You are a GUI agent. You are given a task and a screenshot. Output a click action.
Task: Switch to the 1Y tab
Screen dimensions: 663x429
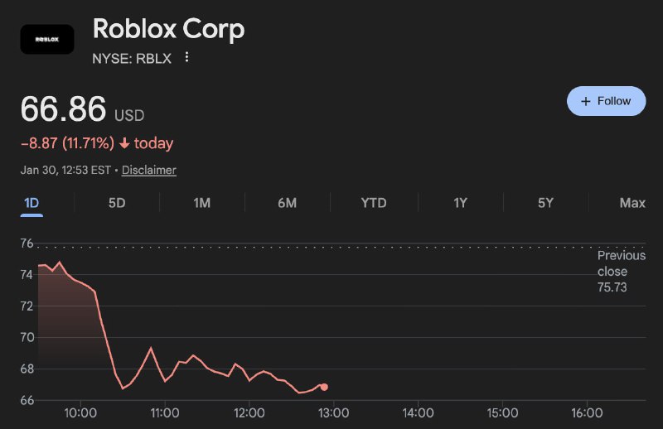point(461,203)
